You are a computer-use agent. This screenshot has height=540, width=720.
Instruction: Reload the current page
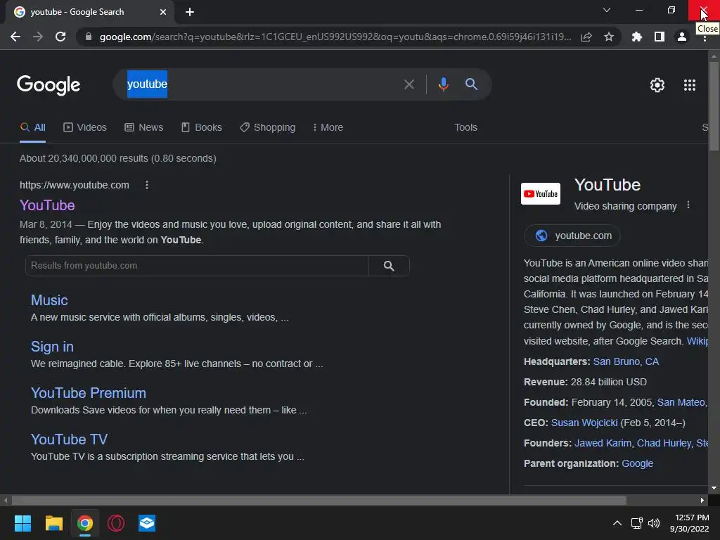[x=60, y=37]
